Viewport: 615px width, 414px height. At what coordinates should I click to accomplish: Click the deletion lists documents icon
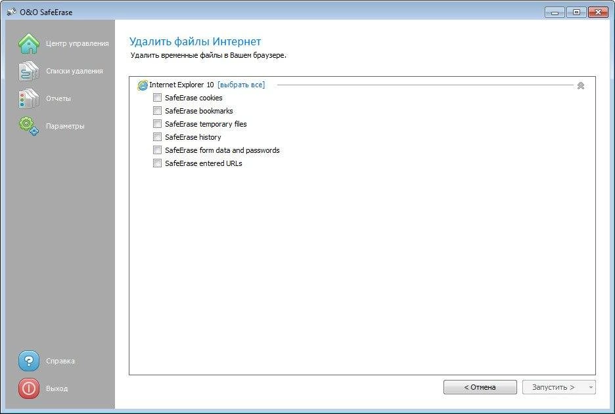pyautogui.click(x=29, y=71)
